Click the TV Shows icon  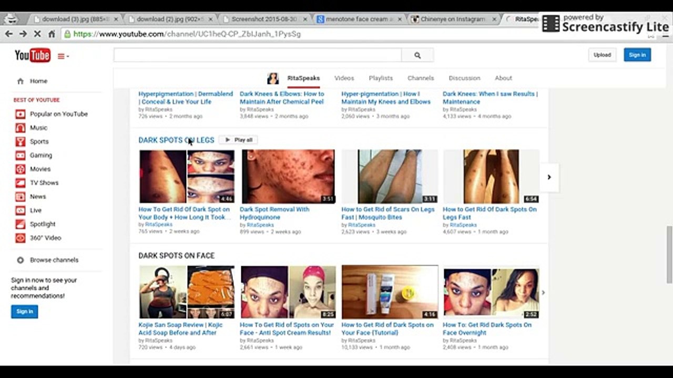[x=20, y=183]
